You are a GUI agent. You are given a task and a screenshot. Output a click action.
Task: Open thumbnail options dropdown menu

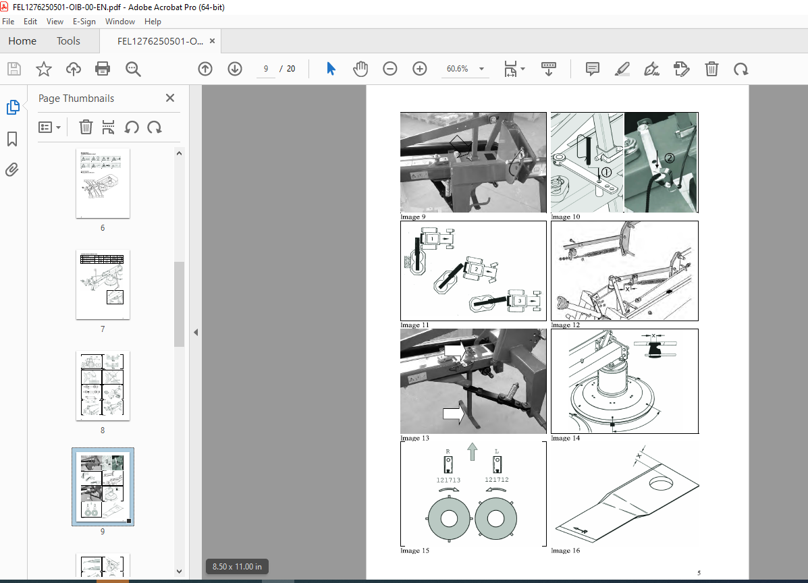(50, 128)
